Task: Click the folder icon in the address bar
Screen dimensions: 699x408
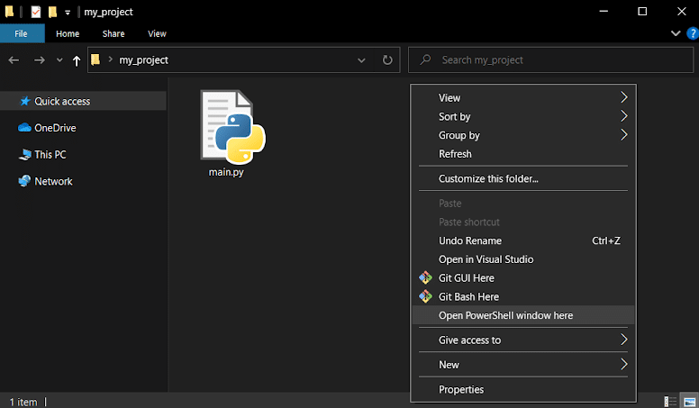Action: (x=95, y=59)
